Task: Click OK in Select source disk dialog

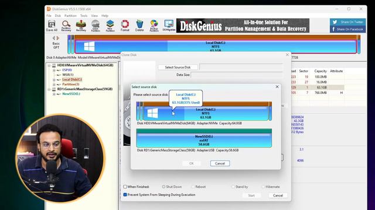Action: coord(192,163)
